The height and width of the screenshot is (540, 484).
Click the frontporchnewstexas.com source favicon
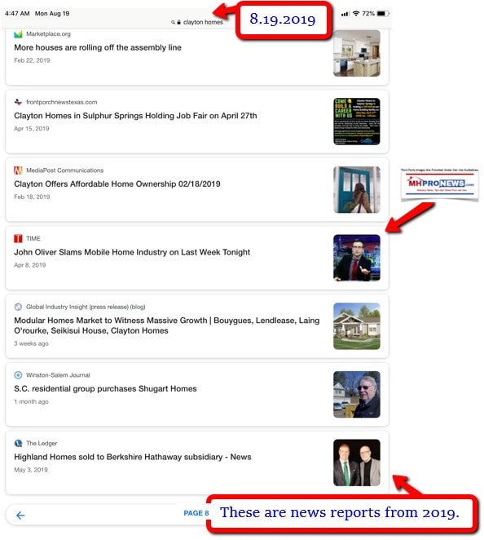point(18,102)
